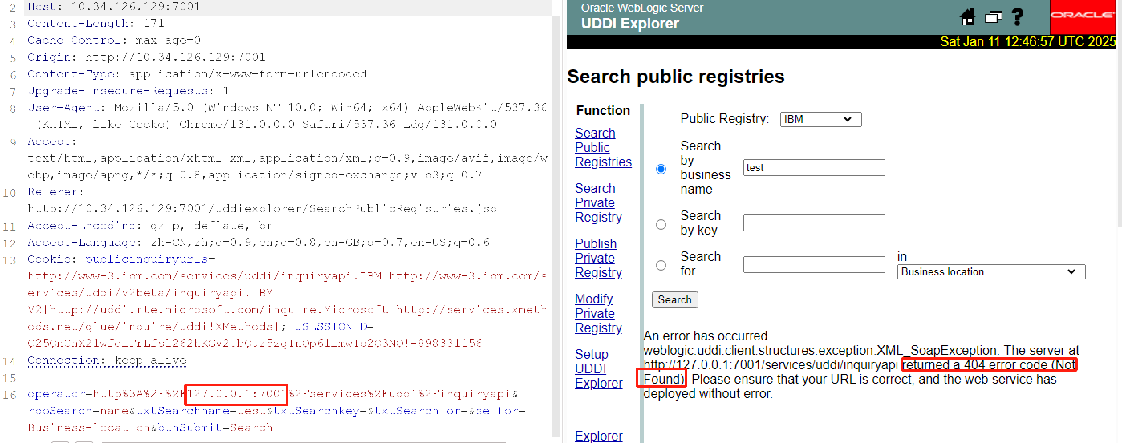Click the Accept-Language header line
The image size is (1122, 443).
pyautogui.click(x=259, y=243)
